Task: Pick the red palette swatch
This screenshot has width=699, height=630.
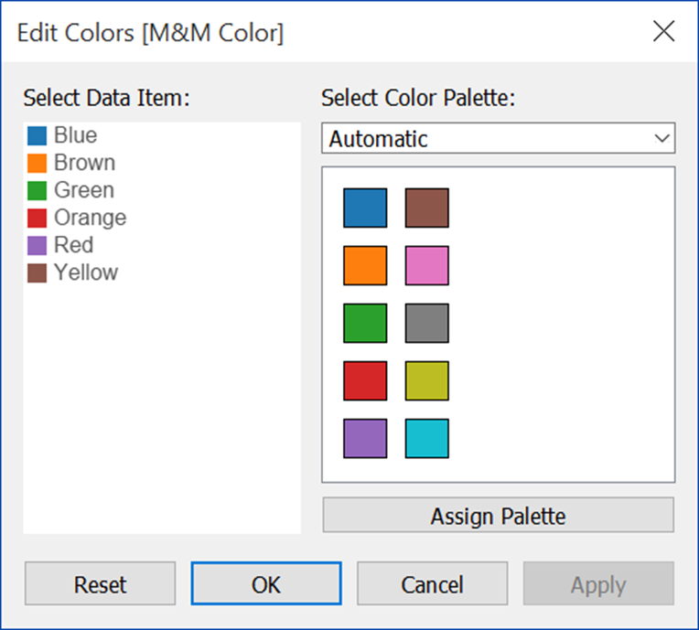Action: click(365, 381)
